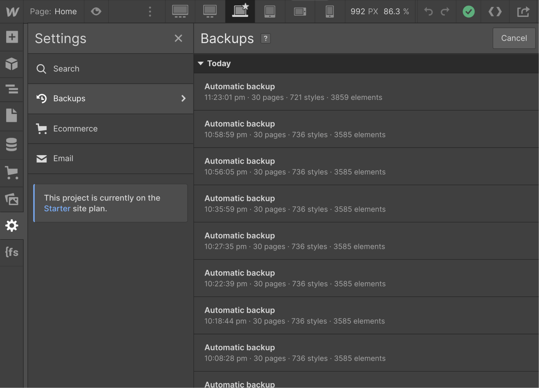Screen dimensions: 539x388
Task: Switch to tablet breakpoint
Action: point(270,12)
